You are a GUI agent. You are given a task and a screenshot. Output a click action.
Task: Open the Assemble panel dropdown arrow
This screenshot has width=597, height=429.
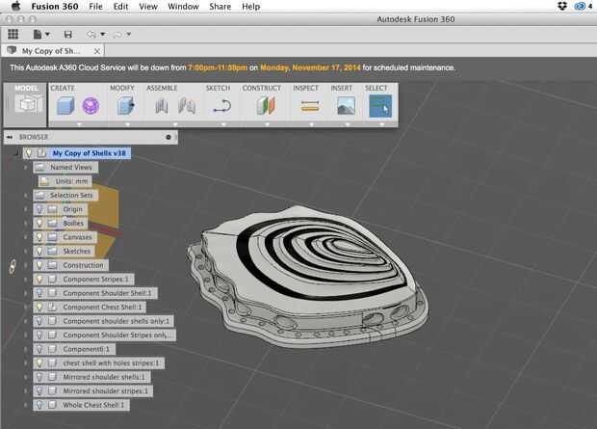(175, 124)
